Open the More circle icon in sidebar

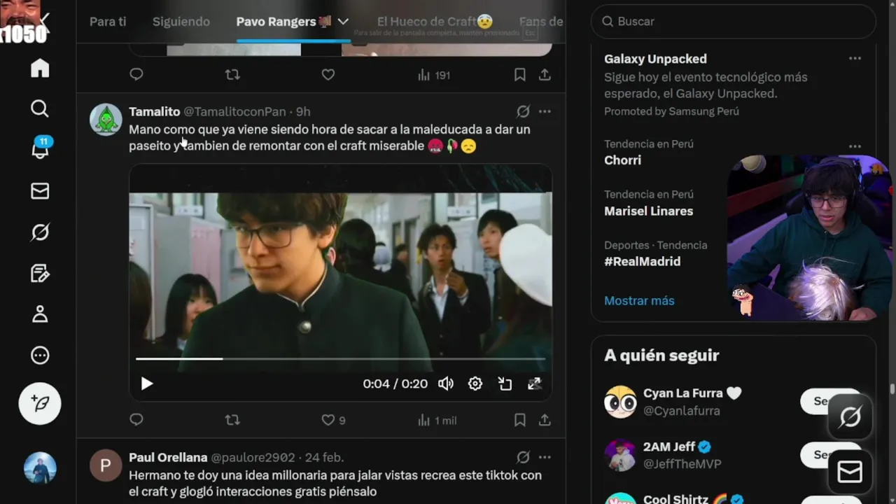(x=40, y=355)
